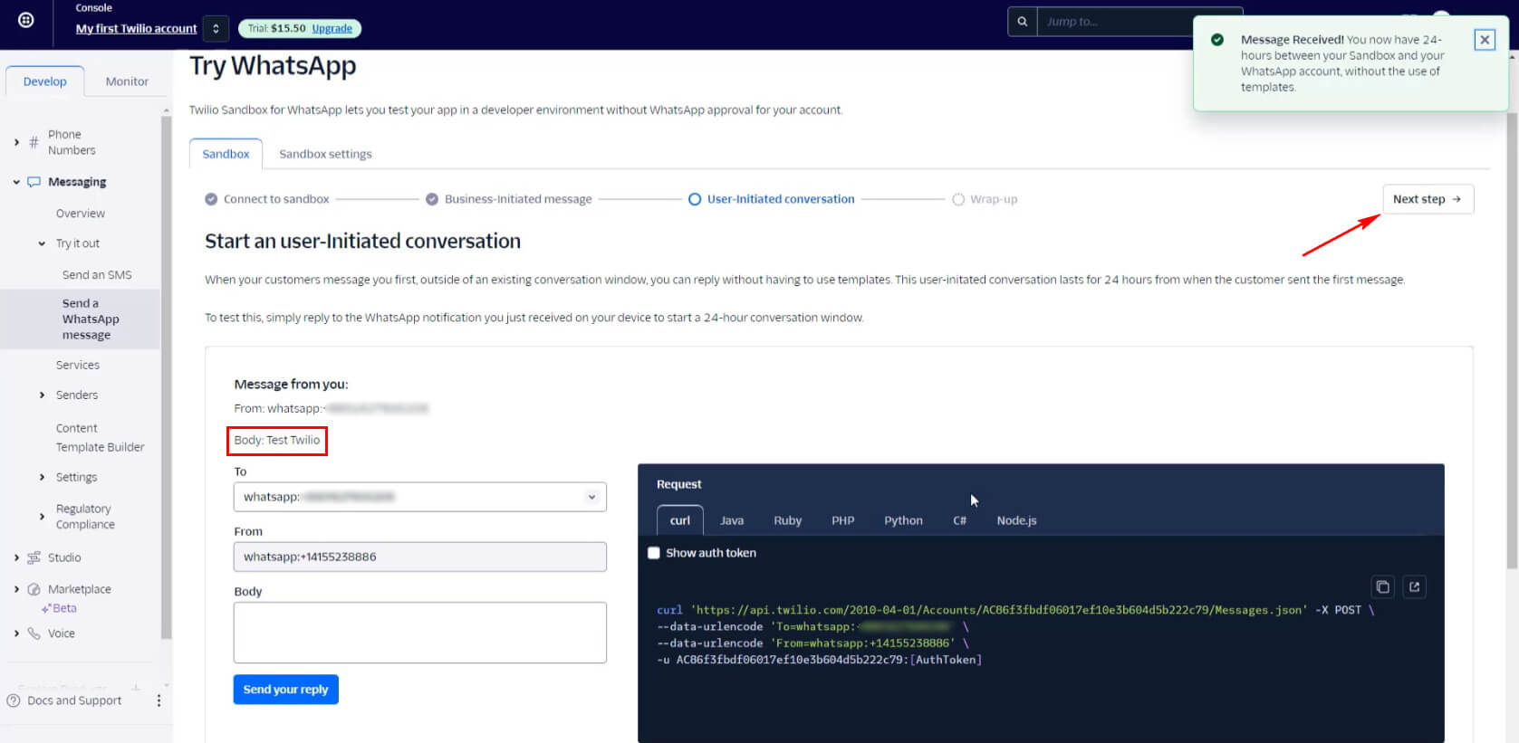Go back to Connect to sandbox step

(x=267, y=199)
